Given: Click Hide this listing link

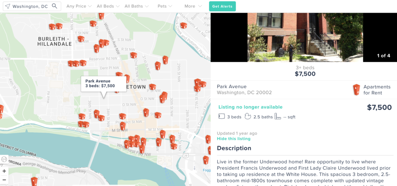Looking at the screenshot, I should tap(233, 139).
